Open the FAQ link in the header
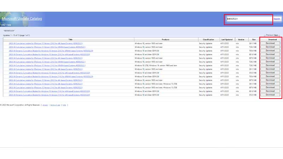283x159 pixels. [x=4, y=25]
